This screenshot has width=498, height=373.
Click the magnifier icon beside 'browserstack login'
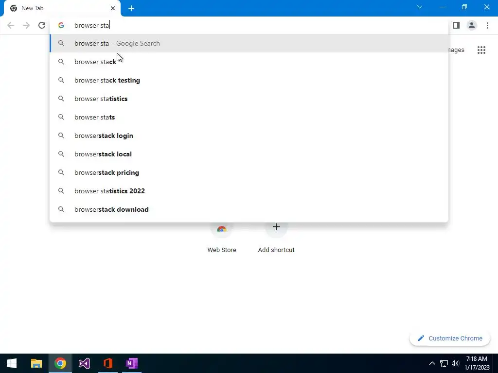tap(61, 136)
